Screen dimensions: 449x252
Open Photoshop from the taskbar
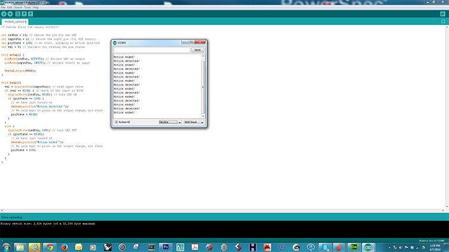pos(166,247)
